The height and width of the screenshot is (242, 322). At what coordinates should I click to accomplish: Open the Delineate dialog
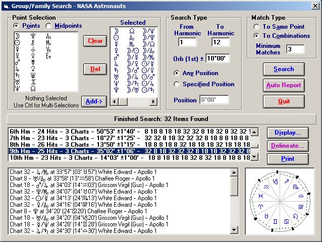pyautogui.click(x=288, y=146)
